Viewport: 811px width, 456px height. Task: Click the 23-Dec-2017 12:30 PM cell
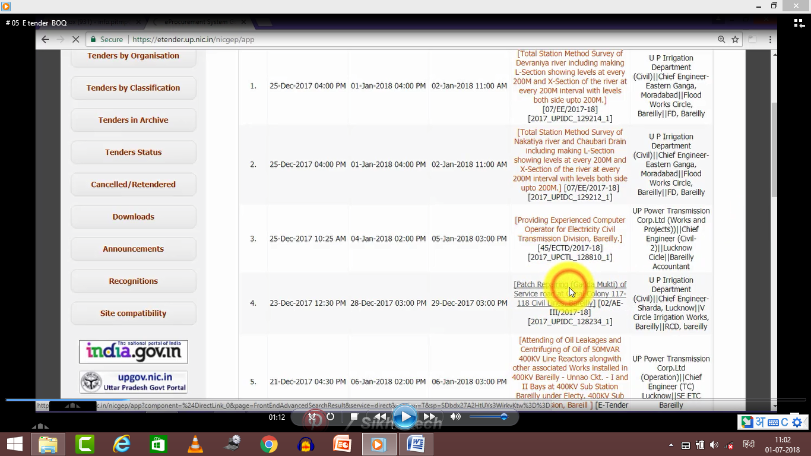308,303
